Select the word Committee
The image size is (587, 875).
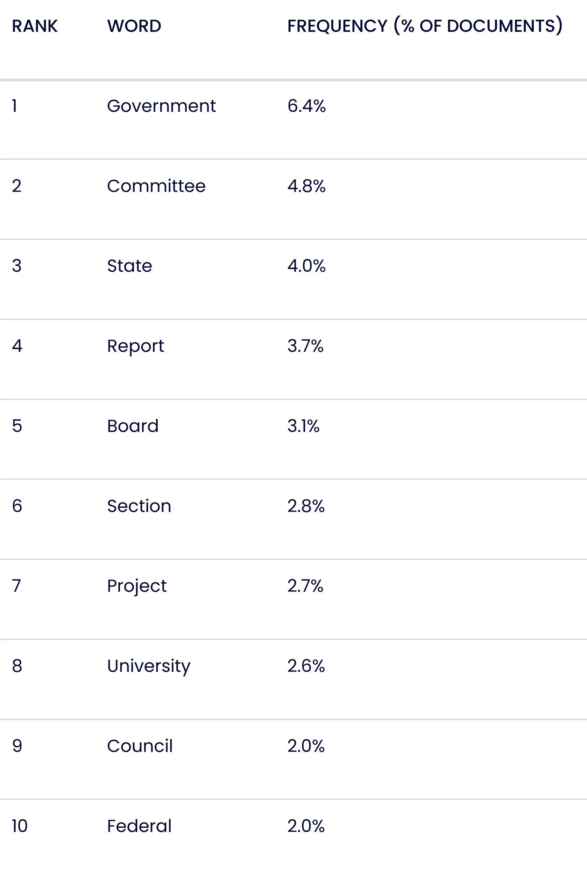tap(156, 186)
